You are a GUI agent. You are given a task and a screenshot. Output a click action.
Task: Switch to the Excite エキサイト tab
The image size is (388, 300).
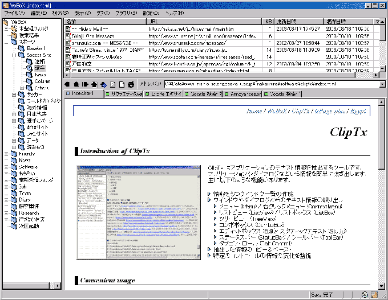[164, 94]
